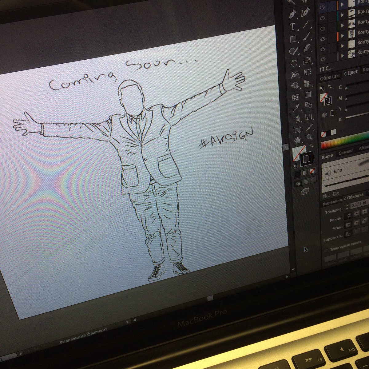The width and height of the screenshot is (369, 369).
Task: Apply the None mode button under Fill box
Action: tap(312, 170)
